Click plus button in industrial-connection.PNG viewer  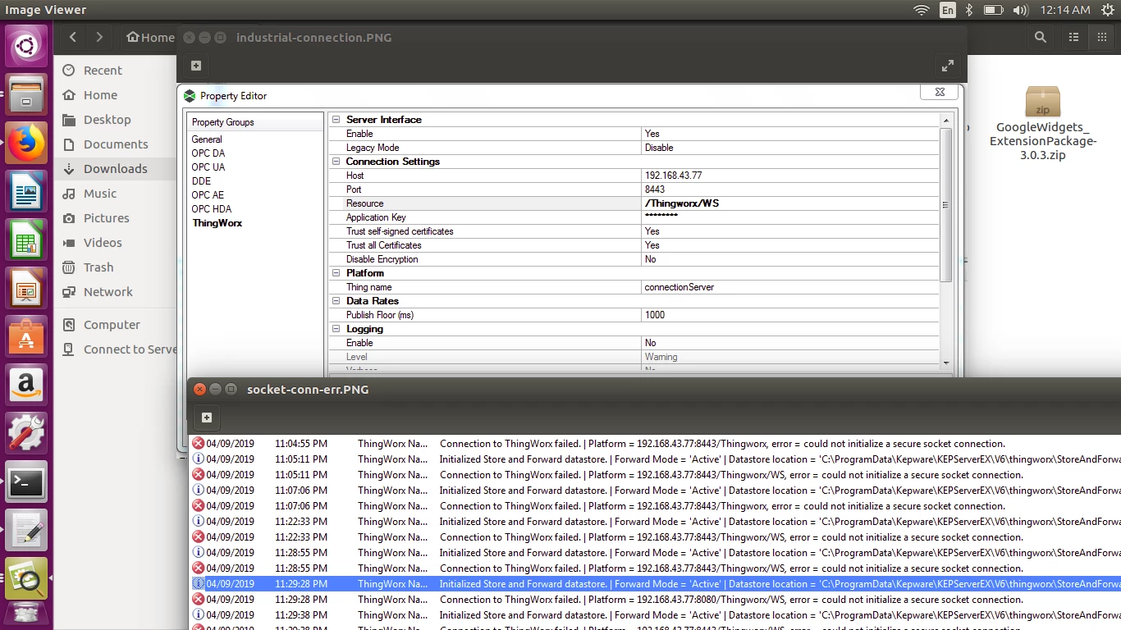pyautogui.click(x=195, y=66)
